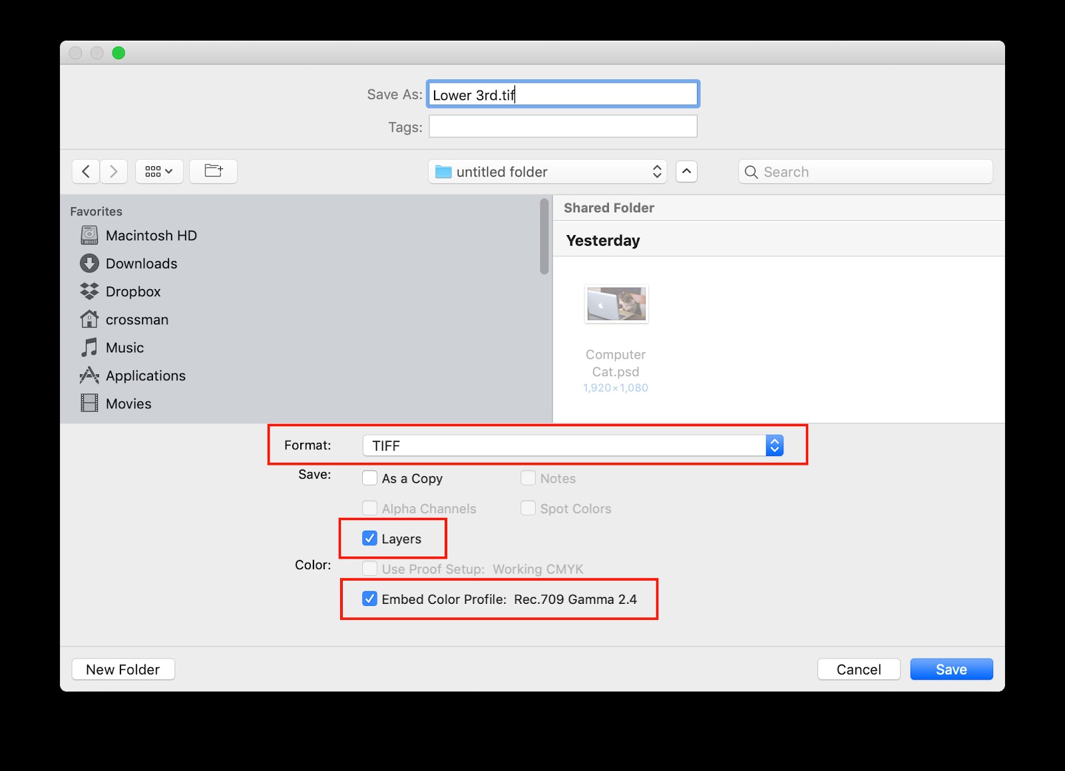Open the crossman home folder icon
Image resolution: width=1065 pixels, height=771 pixels.
pos(89,319)
